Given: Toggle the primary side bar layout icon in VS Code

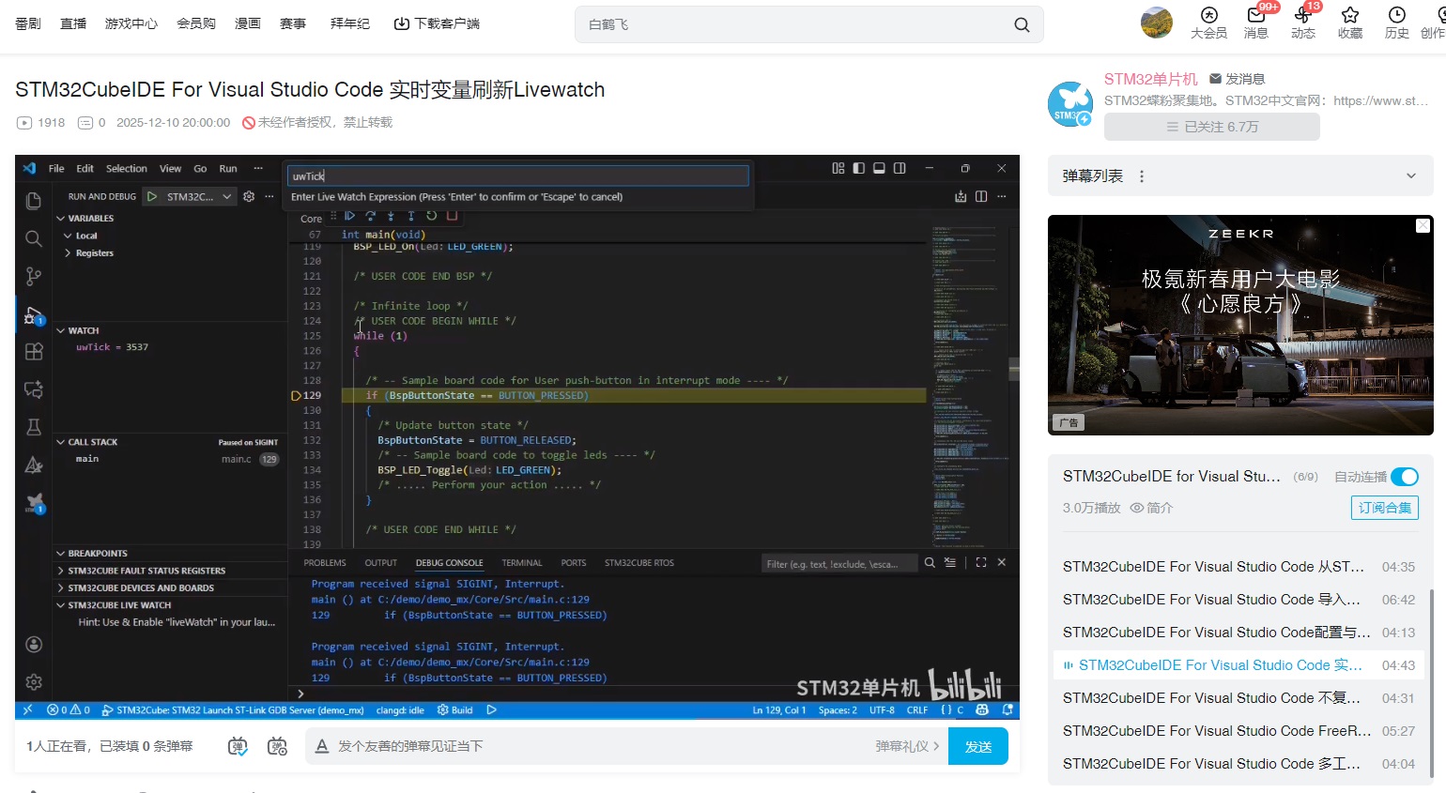Looking at the screenshot, I should [x=858, y=168].
